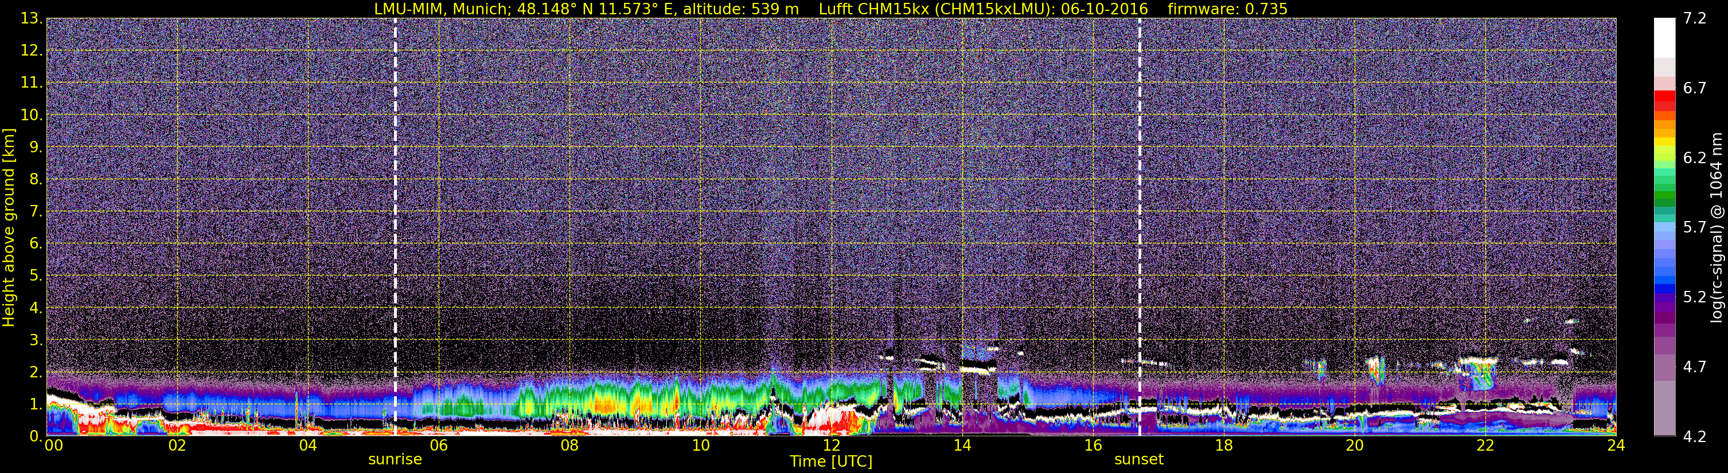Click the '9.' tick on the height axis

(x=36, y=147)
